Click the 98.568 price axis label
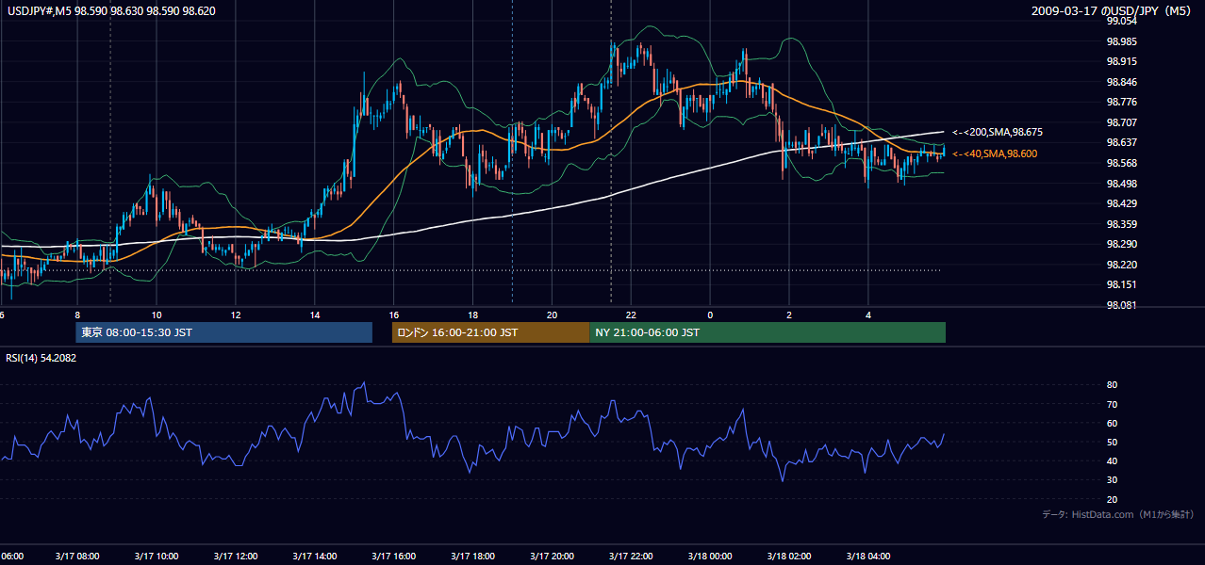This screenshot has height=565, width=1205. point(1120,163)
